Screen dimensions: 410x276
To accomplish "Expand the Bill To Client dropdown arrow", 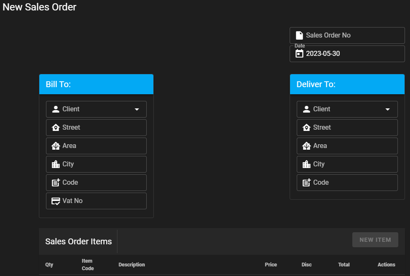I will coord(137,109).
